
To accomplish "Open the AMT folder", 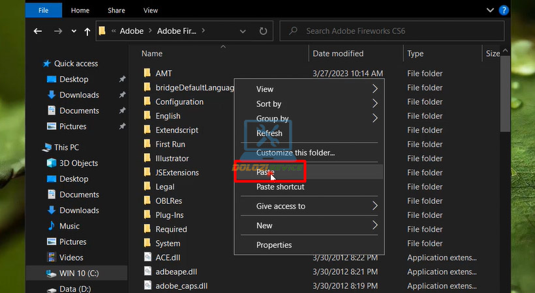I will pyautogui.click(x=163, y=74).
